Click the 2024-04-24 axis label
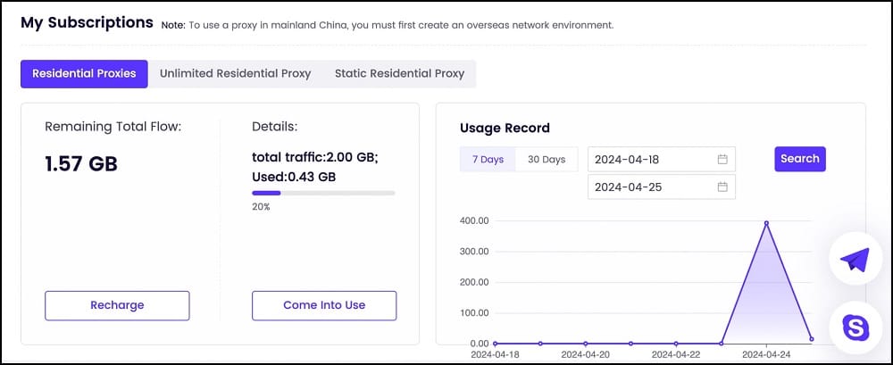Screen dimensions: 893x365 point(766,353)
